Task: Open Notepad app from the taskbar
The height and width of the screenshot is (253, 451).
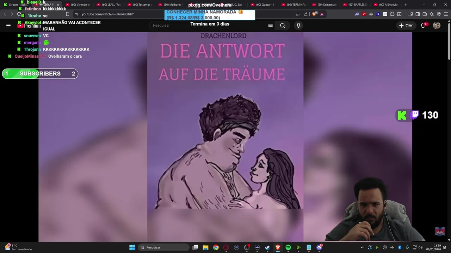Action: coord(309,247)
